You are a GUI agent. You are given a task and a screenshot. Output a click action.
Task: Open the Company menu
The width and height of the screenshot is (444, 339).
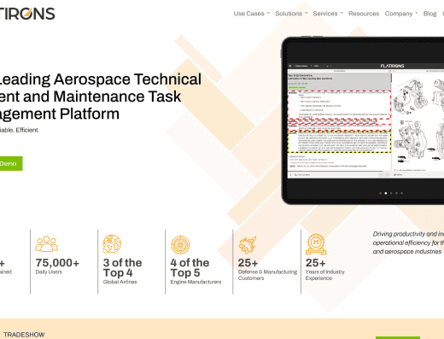click(399, 14)
